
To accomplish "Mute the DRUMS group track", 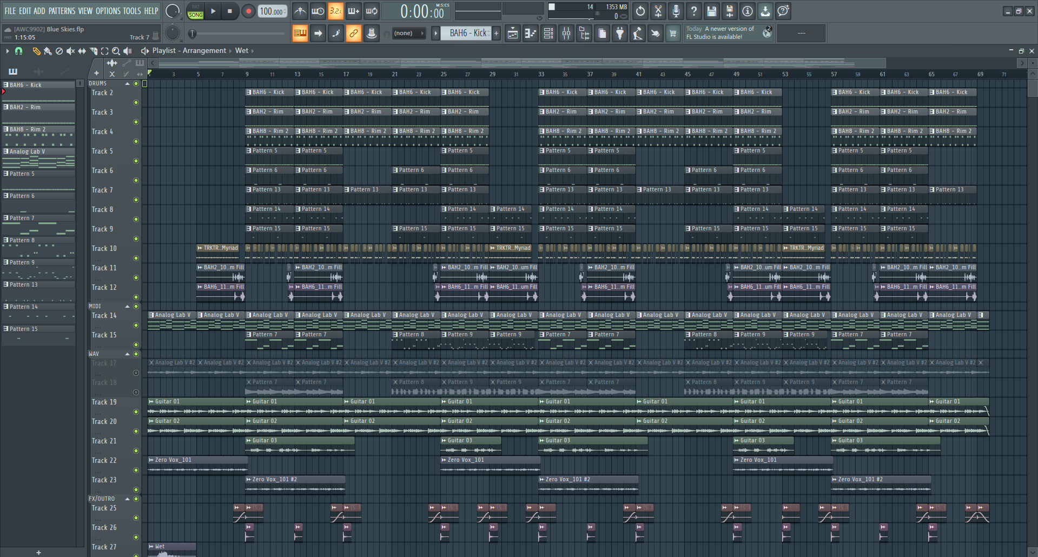I will pyautogui.click(x=136, y=83).
